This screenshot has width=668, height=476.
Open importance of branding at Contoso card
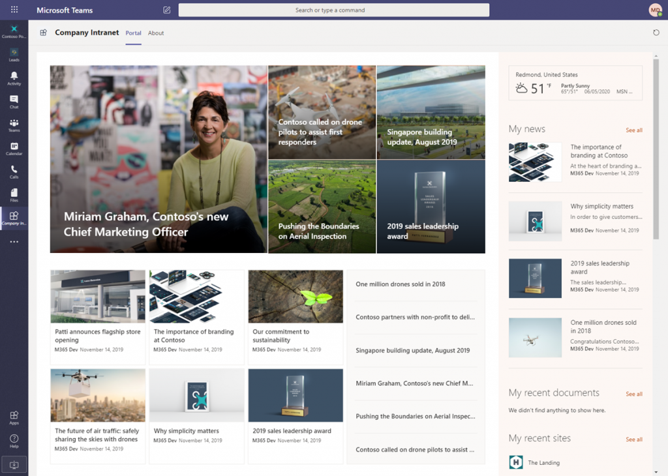196,317
